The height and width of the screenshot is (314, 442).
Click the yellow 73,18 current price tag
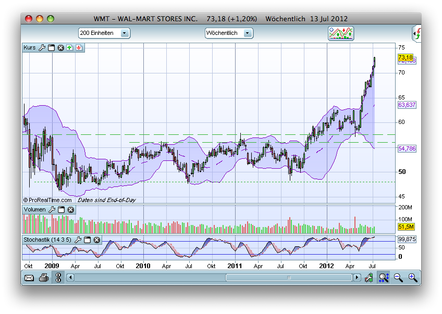click(406, 57)
